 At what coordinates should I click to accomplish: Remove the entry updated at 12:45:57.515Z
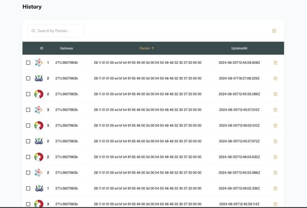[275, 110]
